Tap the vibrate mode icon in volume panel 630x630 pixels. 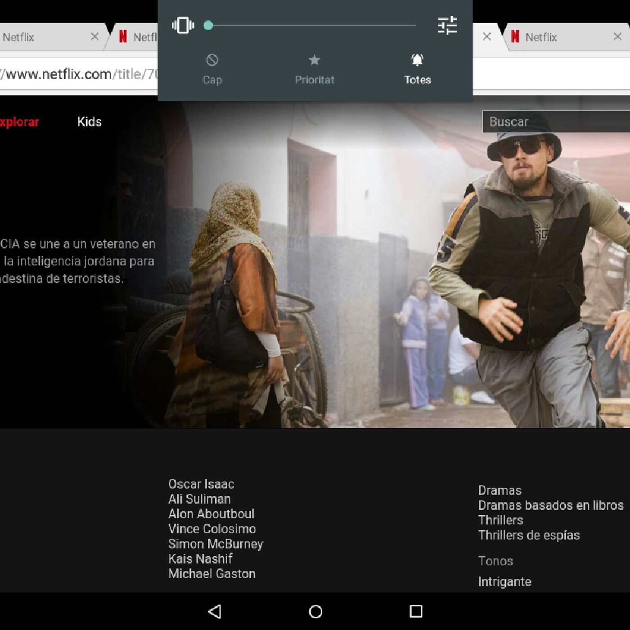pyautogui.click(x=183, y=25)
